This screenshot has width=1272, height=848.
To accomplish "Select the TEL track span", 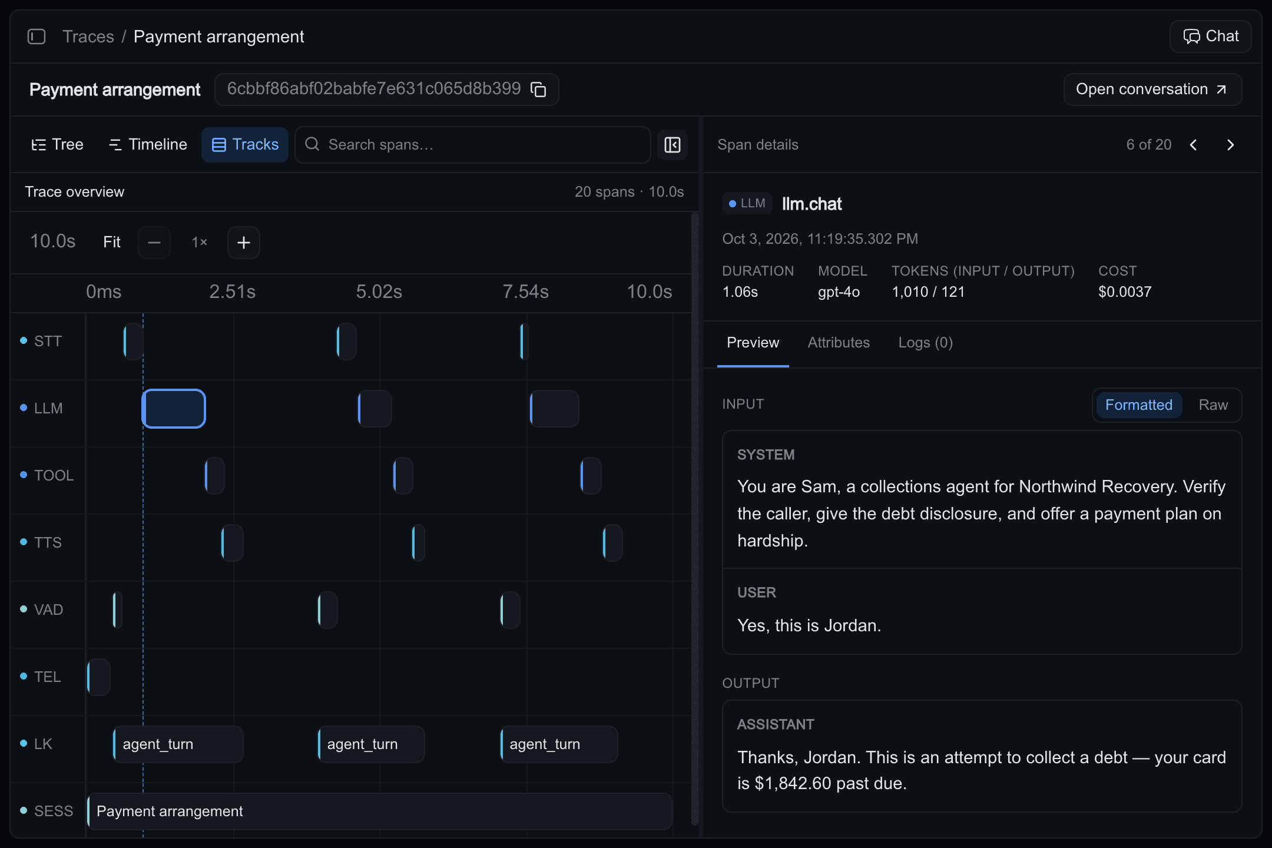I will 98,677.
